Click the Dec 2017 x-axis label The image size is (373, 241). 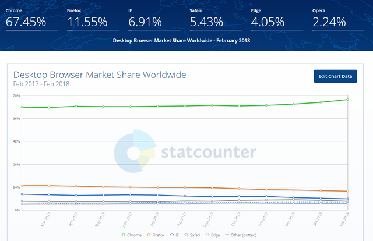tap(290, 219)
